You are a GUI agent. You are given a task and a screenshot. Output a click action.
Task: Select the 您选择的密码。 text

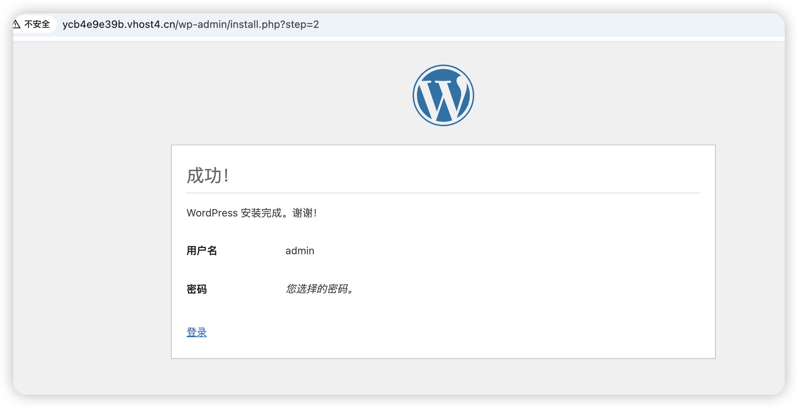click(x=319, y=289)
